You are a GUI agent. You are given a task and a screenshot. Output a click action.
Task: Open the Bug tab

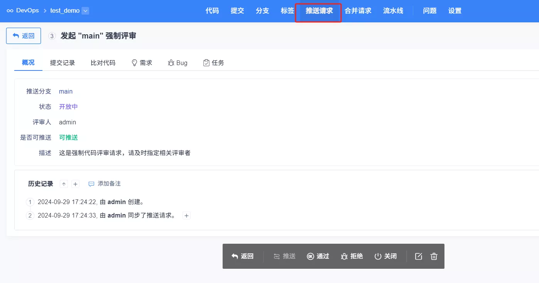pos(177,63)
